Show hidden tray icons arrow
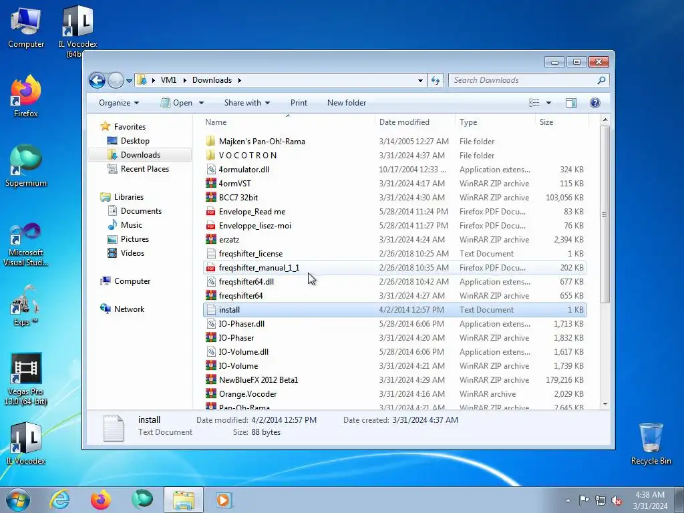 568,500
